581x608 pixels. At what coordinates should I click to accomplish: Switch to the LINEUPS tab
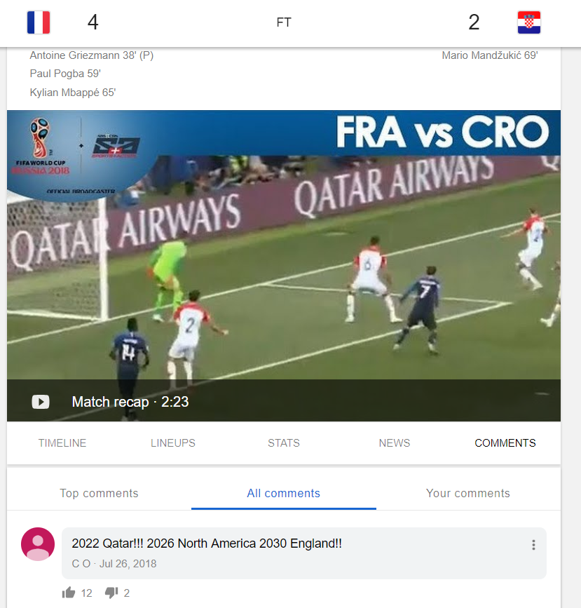pyautogui.click(x=173, y=443)
